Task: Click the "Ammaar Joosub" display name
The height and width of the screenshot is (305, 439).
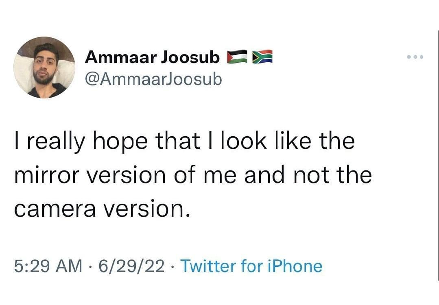Action: (x=152, y=58)
